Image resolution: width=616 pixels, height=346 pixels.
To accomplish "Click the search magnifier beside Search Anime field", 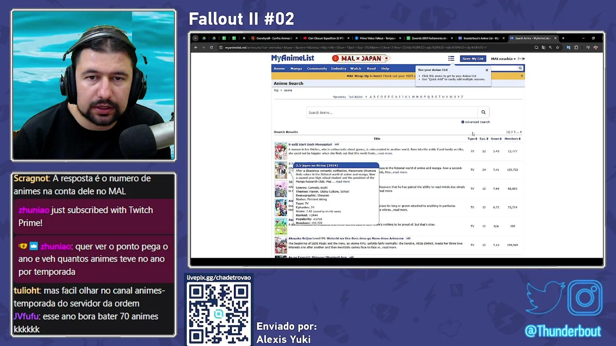I will coord(483,112).
